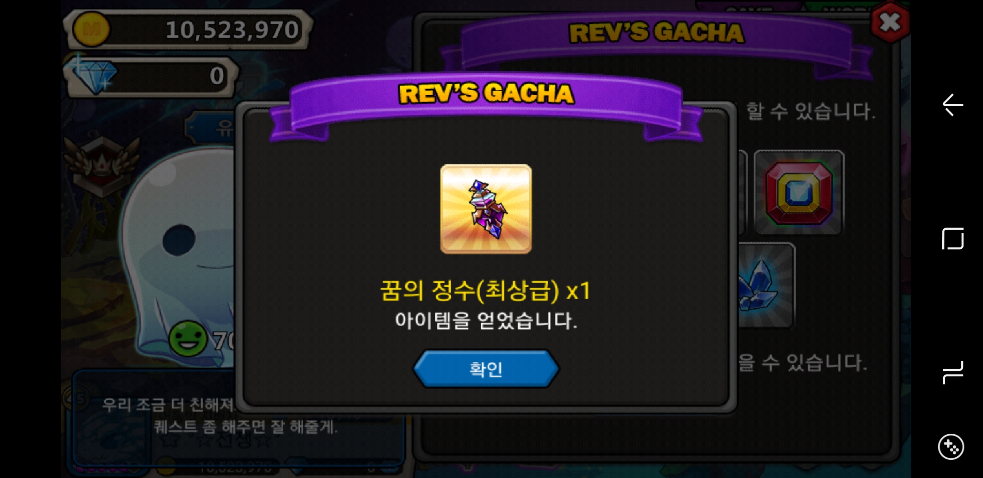Tap the gold M coin icon

[91, 30]
